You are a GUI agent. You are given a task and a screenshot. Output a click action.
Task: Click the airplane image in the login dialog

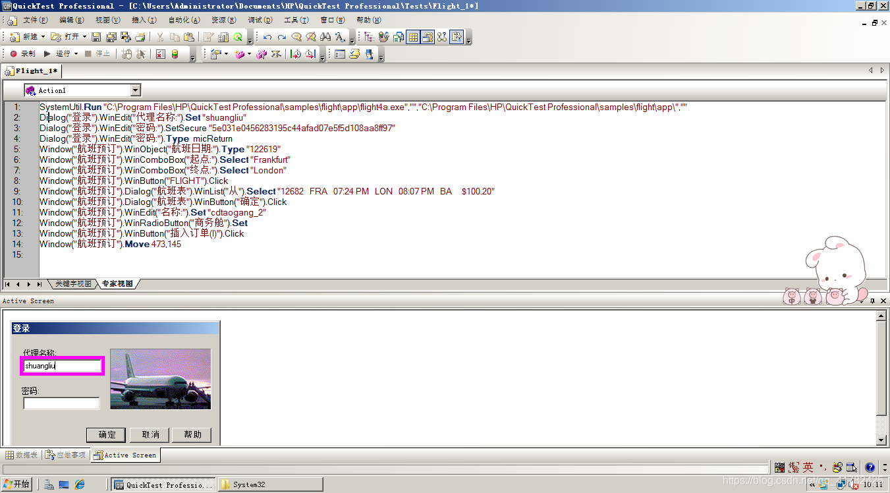160,379
